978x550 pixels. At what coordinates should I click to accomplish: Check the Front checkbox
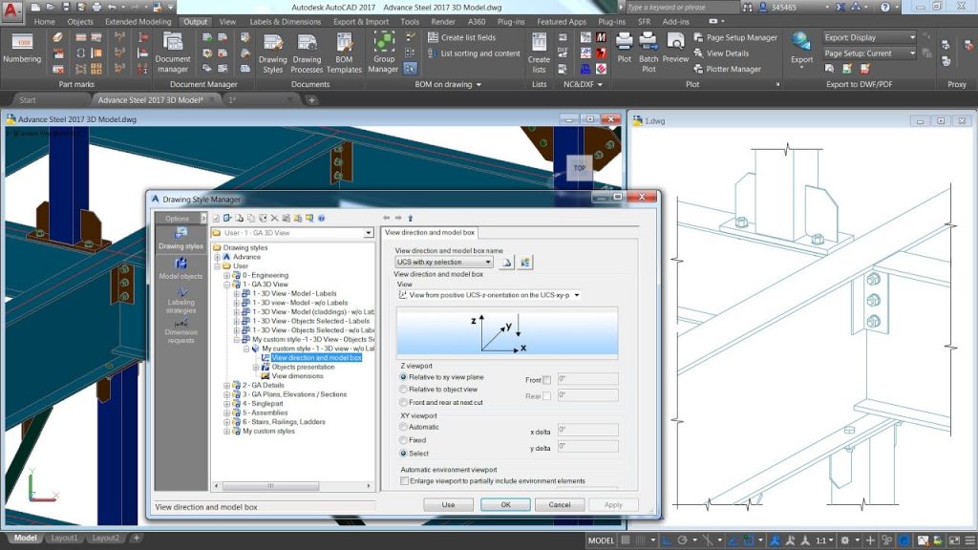click(547, 380)
